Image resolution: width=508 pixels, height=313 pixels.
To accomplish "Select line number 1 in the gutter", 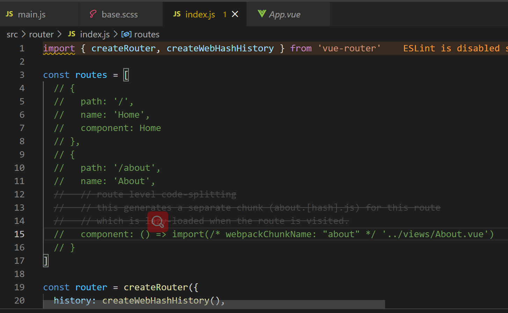I will tap(22, 48).
